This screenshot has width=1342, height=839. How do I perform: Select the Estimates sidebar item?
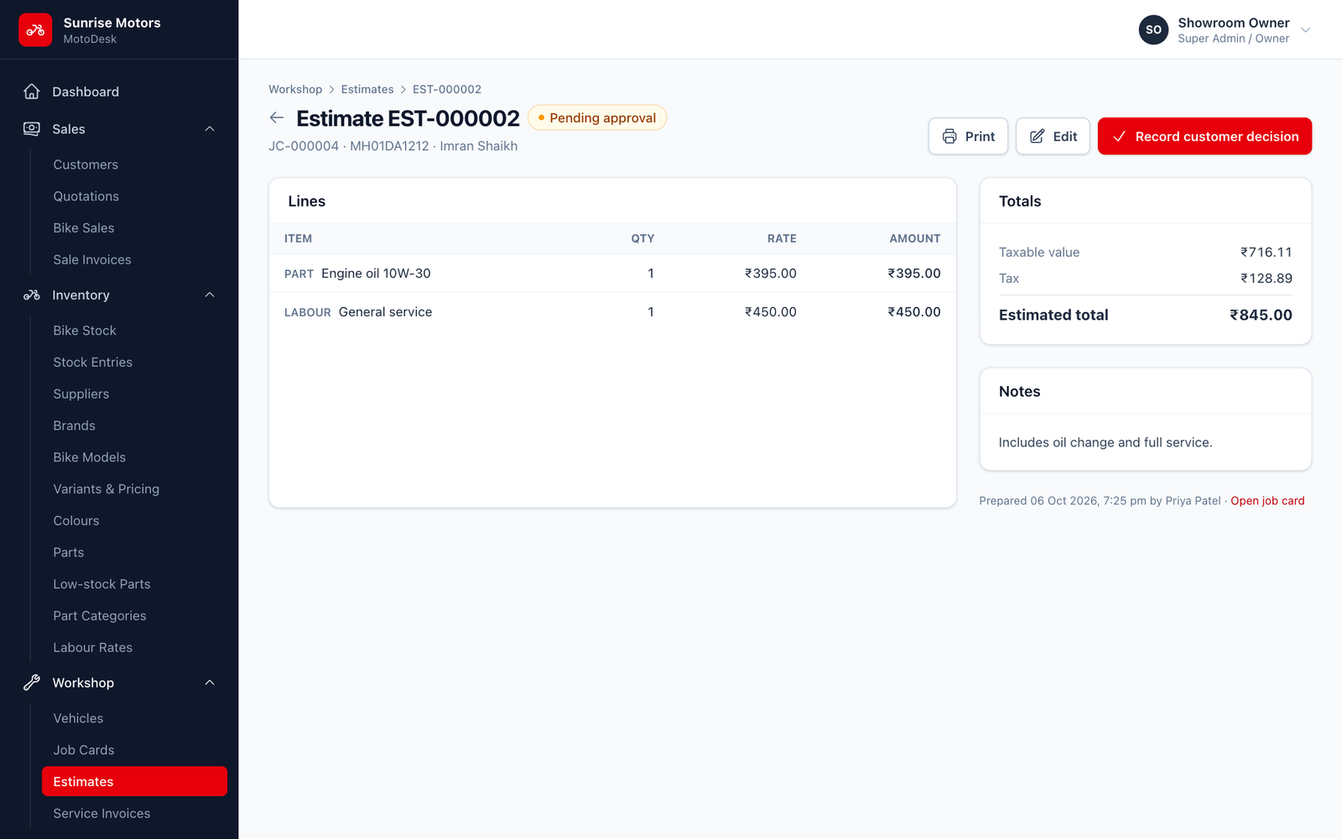click(x=134, y=782)
